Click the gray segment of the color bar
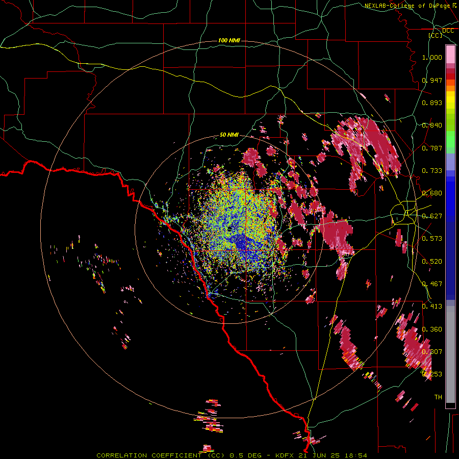 point(450,354)
